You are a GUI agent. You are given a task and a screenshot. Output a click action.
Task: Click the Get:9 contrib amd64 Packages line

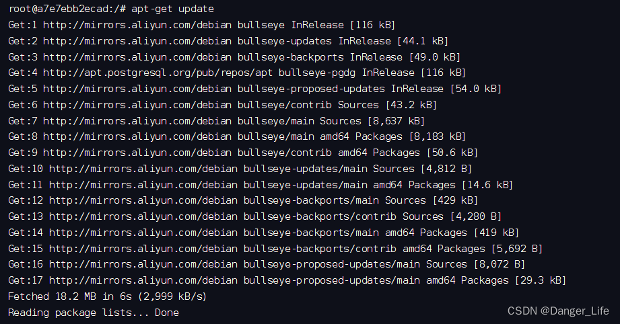coord(243,153)
